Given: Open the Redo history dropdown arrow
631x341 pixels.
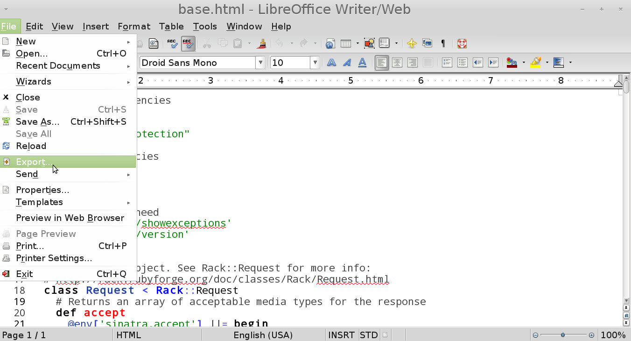Looking at the screenshot, I should click(315, 44).
